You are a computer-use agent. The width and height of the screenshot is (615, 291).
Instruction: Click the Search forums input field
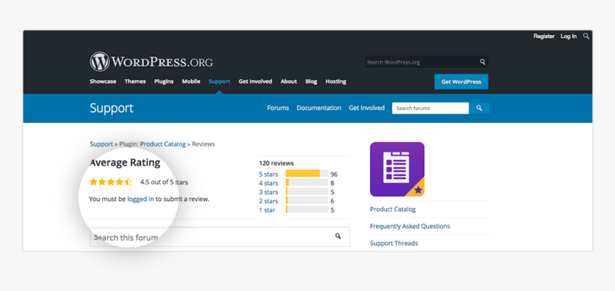click(431, 108)
